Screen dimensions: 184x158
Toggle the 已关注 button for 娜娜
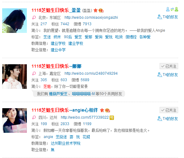pyautogui.click(x=169, y=66)
